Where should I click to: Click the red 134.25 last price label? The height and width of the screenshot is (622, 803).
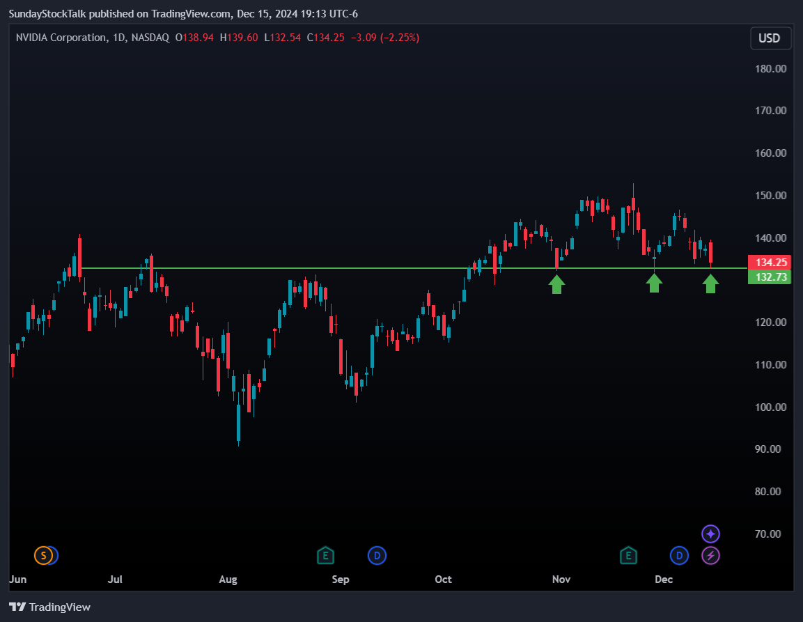770,263
